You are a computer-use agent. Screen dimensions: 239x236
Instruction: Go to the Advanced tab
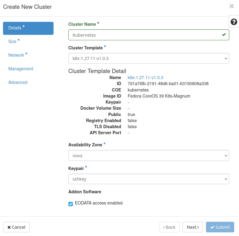18,82
